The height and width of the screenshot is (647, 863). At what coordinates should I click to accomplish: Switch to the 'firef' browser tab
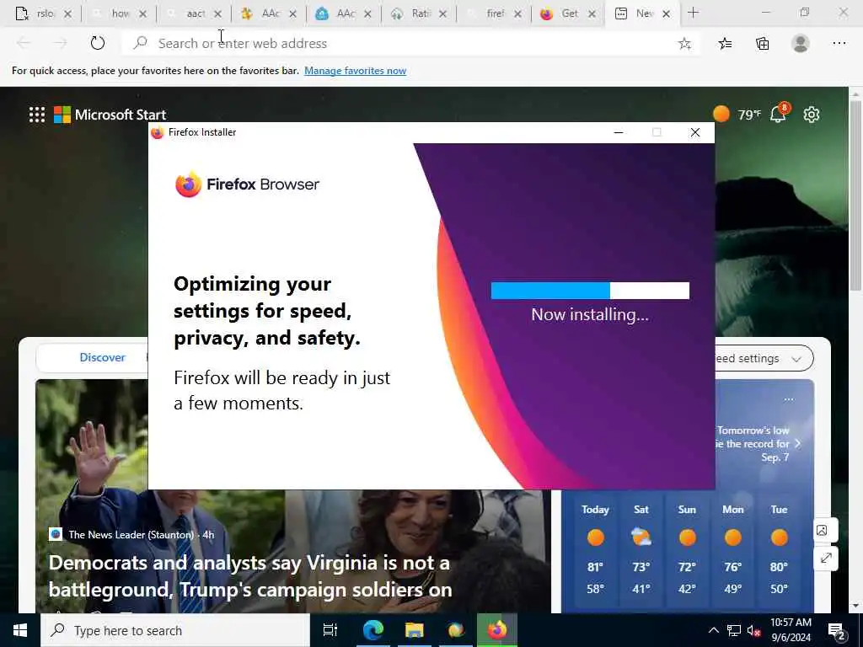coord(495,13)
